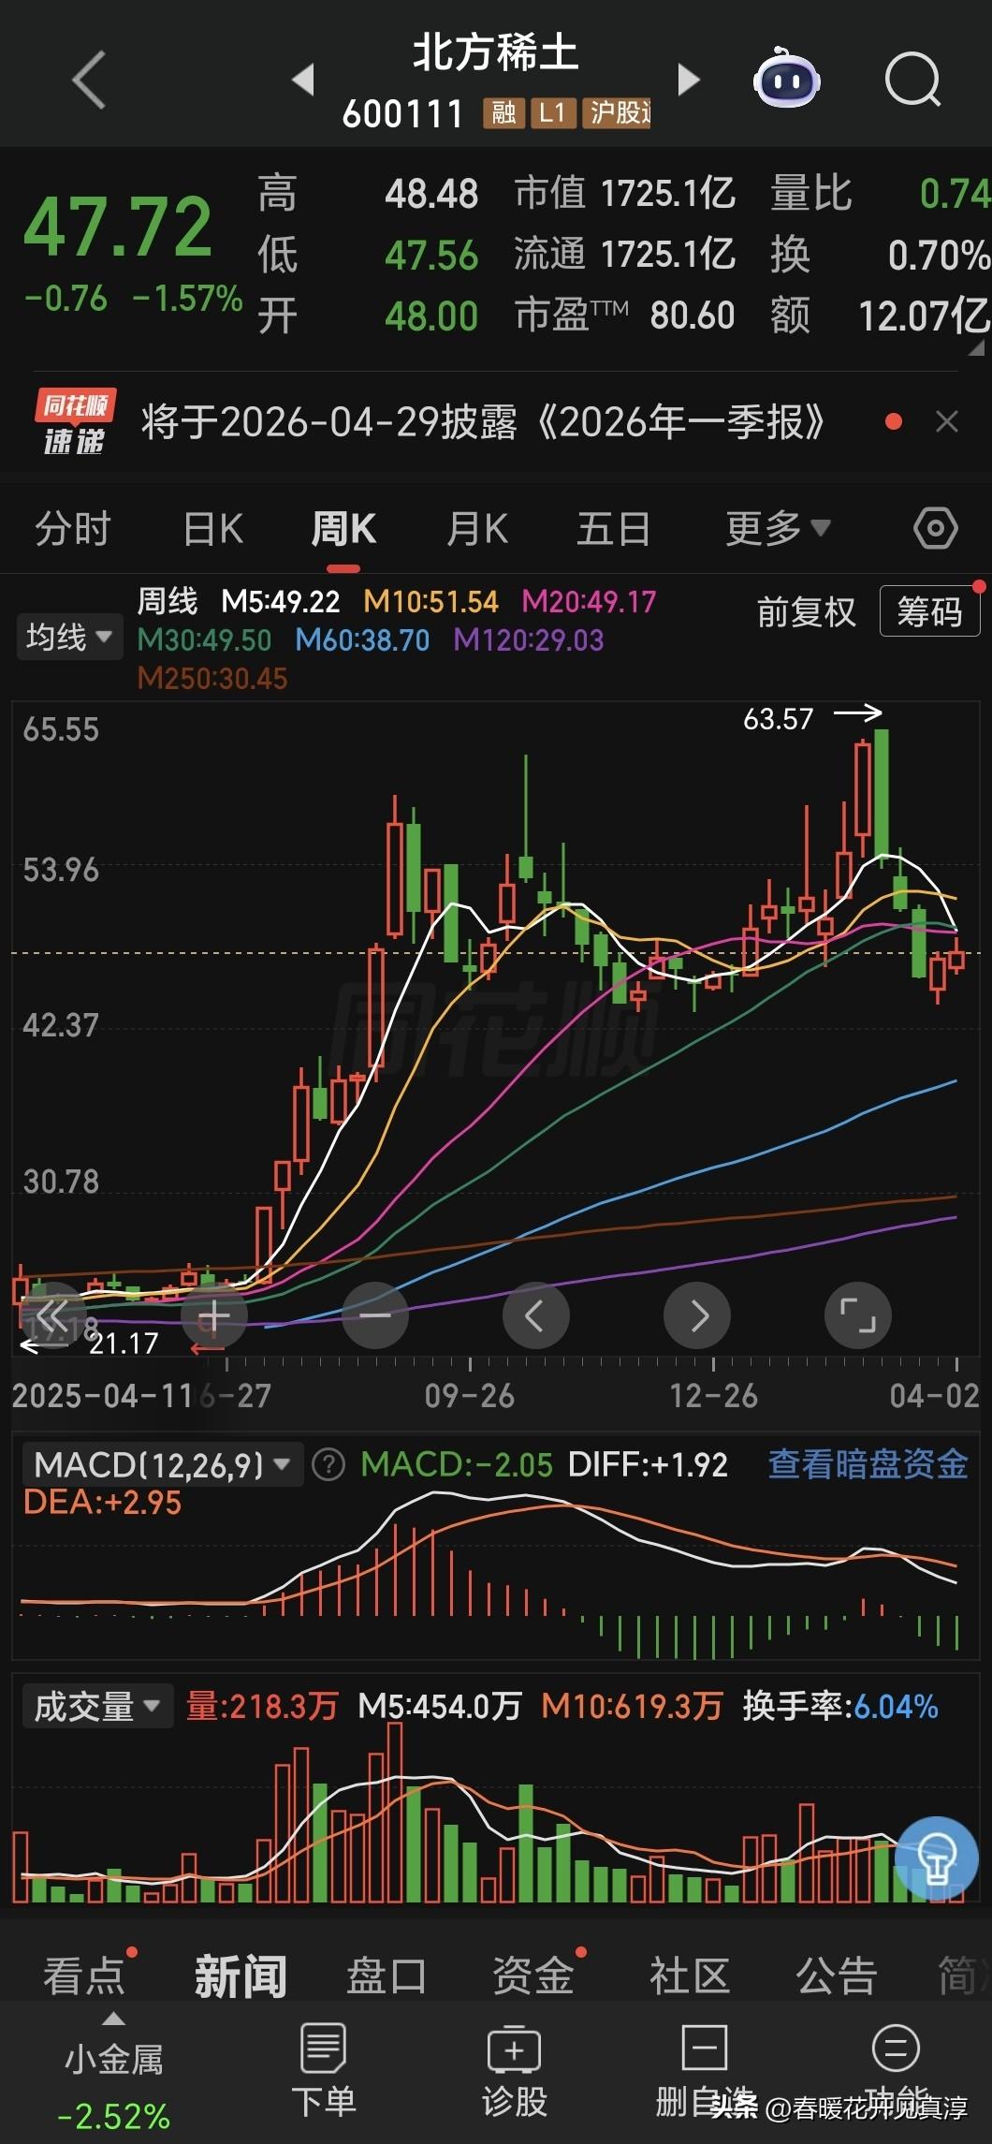Image resolution: width=992 pixels, height=2144 pixels.
Task: Tap the L1 level tag
Action: 552,113
